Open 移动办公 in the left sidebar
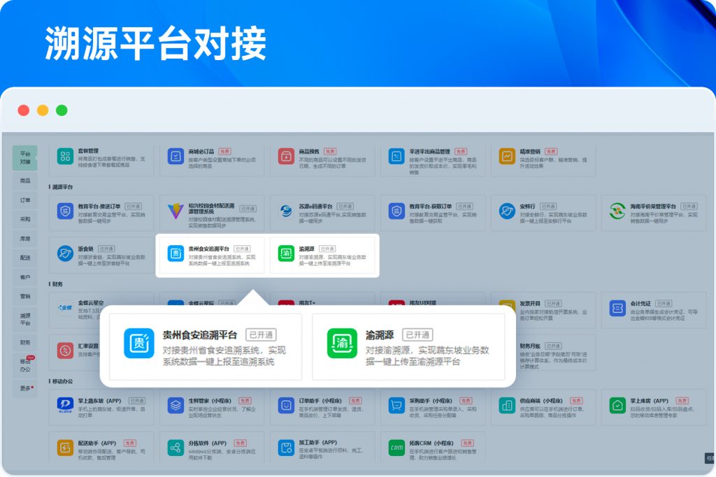This screenshot has height=477, width=716. pyautogui.click(x=25, y=365)
